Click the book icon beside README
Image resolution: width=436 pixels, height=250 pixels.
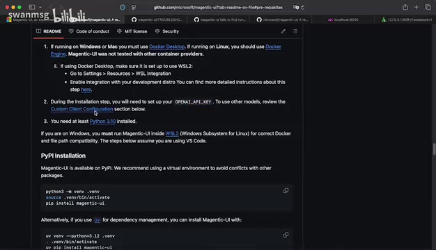(38, 31)
